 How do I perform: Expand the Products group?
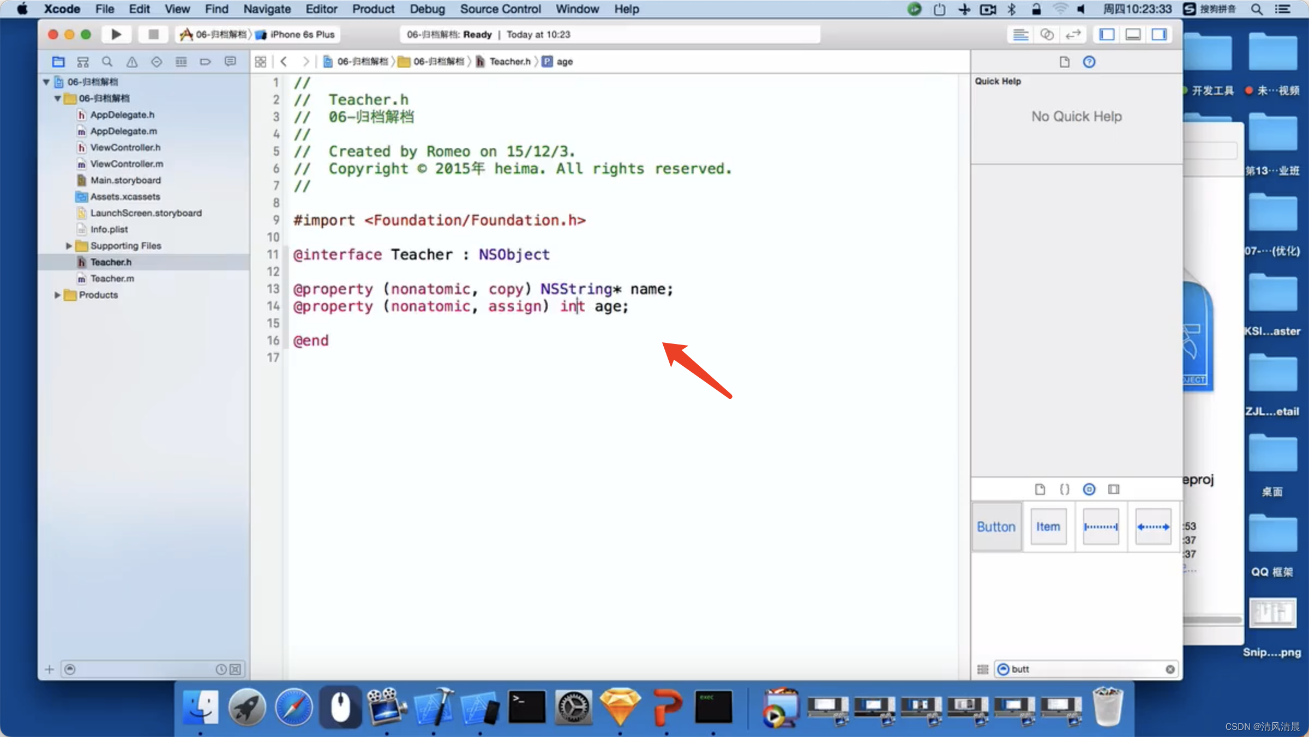pos(57,295)
